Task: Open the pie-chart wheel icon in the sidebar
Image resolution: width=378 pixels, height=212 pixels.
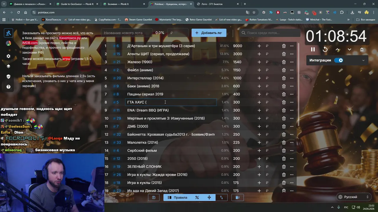Action: (8, 43)
